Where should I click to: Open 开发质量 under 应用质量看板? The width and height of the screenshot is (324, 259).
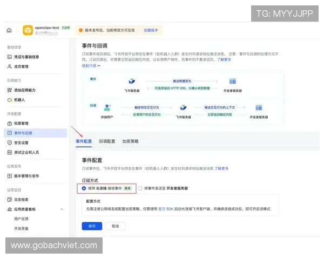(21, 228)
